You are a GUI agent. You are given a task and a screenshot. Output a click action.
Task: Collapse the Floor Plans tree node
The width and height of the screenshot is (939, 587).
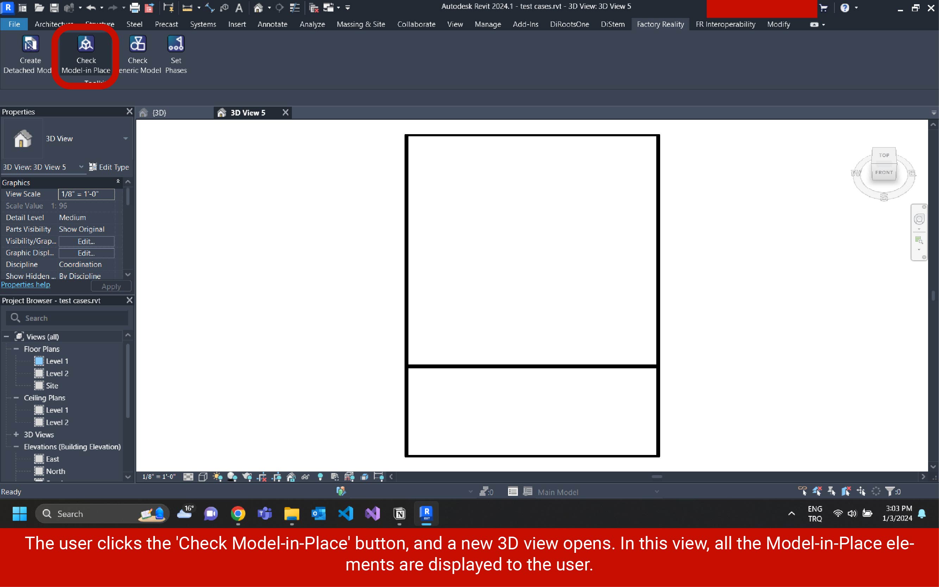(x=16, y=349)
